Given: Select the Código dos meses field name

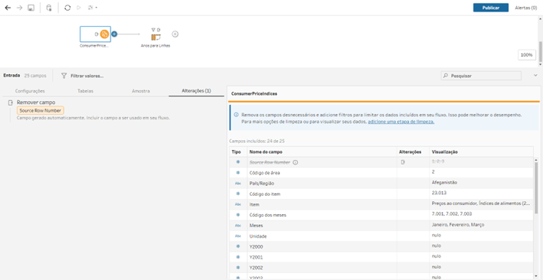Looking at the screenshot, I should point(268,215).
